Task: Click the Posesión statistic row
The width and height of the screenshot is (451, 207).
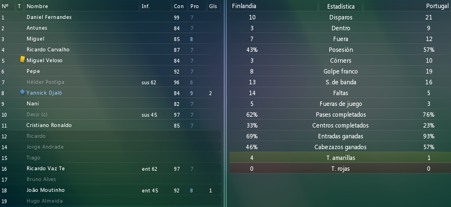Action: point(340,50)
